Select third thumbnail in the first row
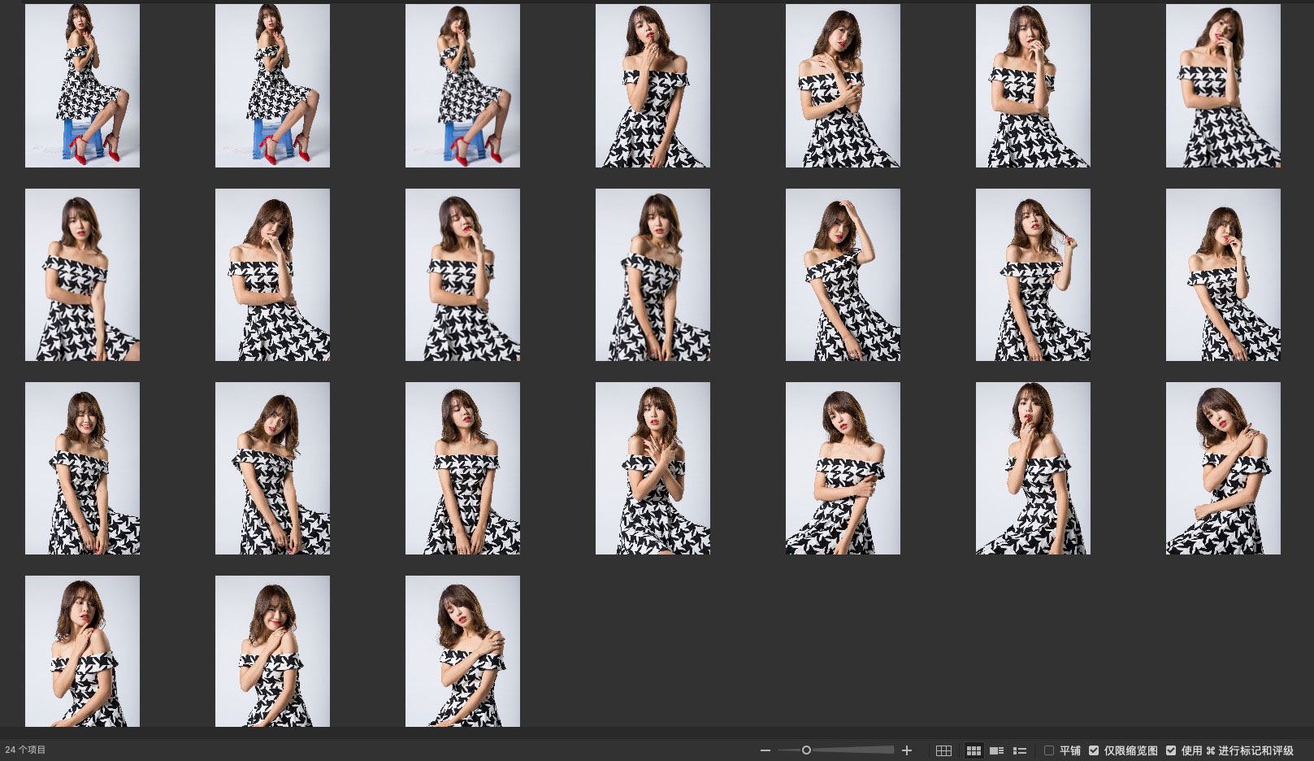Screen dimensions: 1314x761 [x=462, y=85]
